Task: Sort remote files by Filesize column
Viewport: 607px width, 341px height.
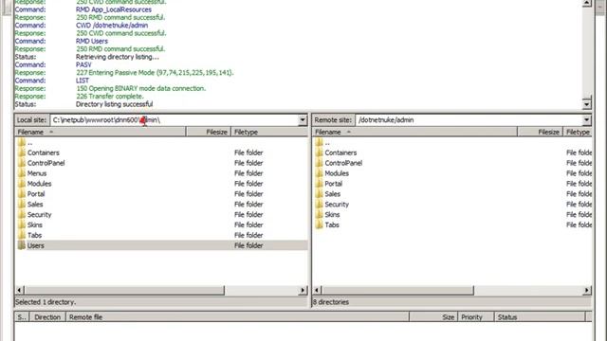Action: point(540,133)
